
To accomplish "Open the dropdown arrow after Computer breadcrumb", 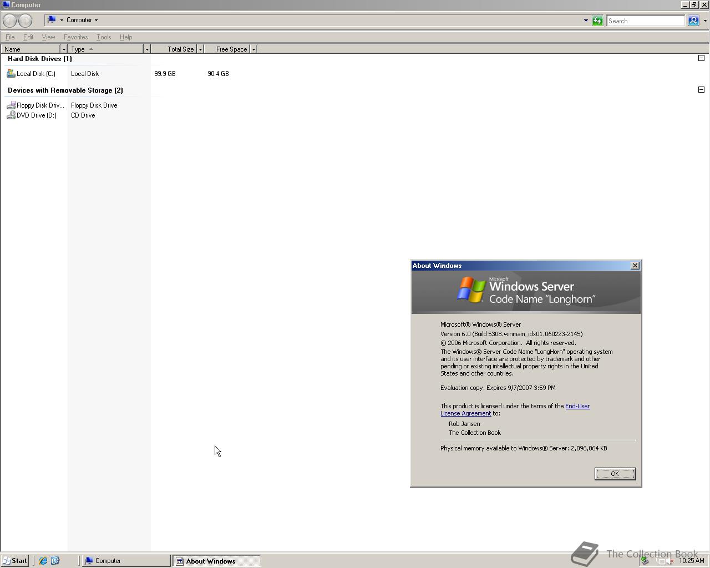I will (96, 20).
